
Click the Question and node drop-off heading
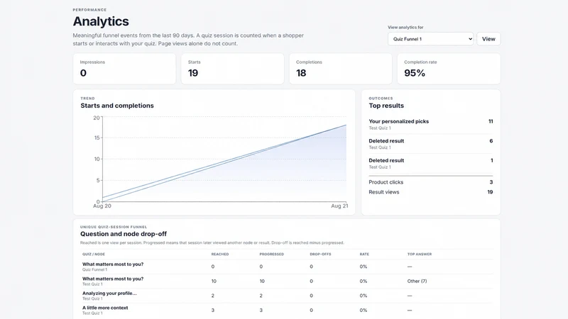124,234
